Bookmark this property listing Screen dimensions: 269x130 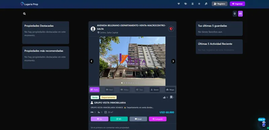click(x=171, y=97)
